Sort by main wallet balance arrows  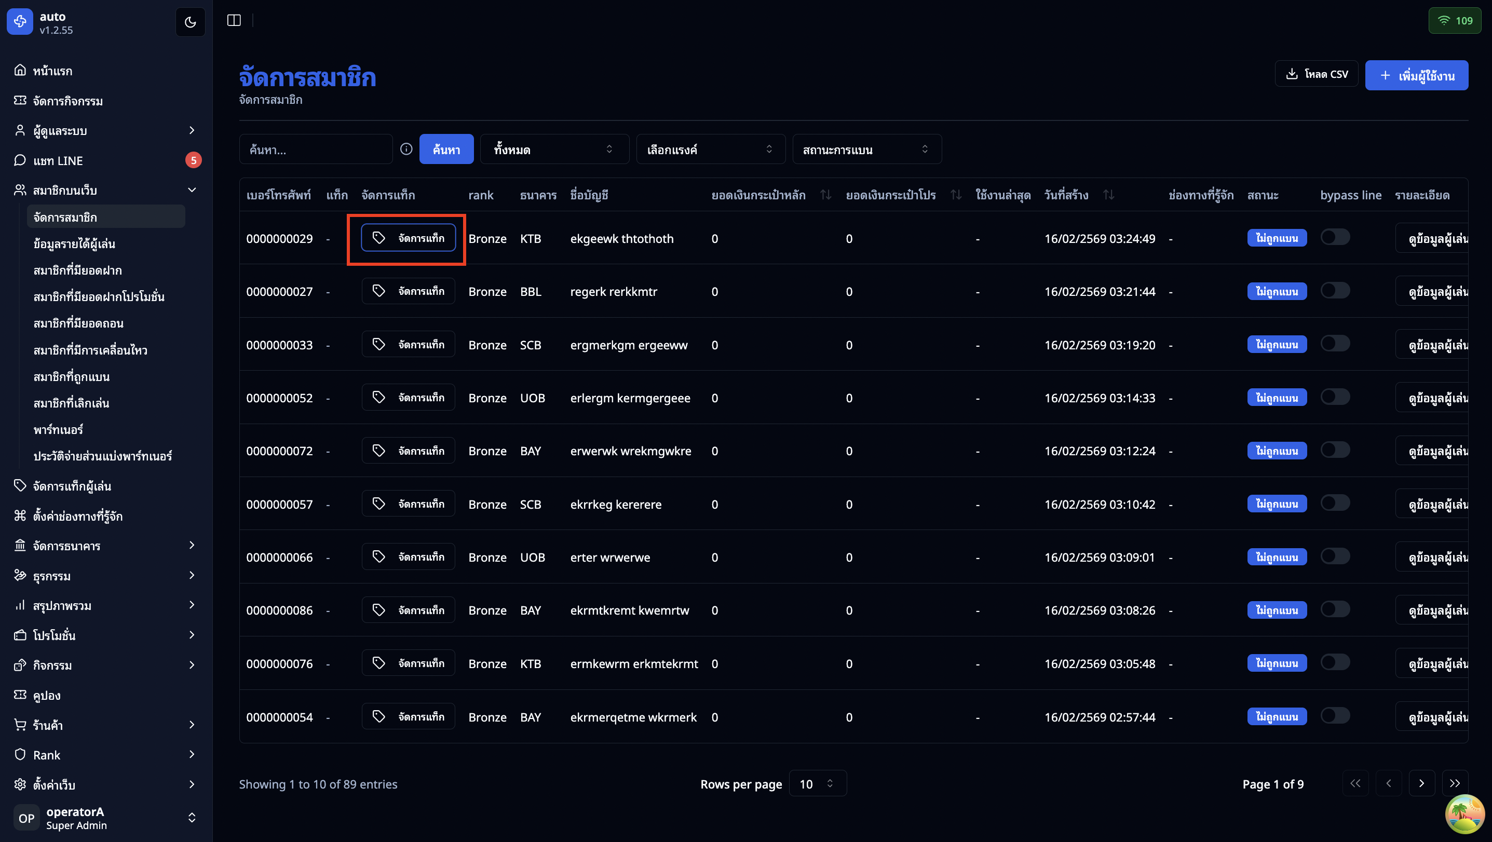coord(825,195)
